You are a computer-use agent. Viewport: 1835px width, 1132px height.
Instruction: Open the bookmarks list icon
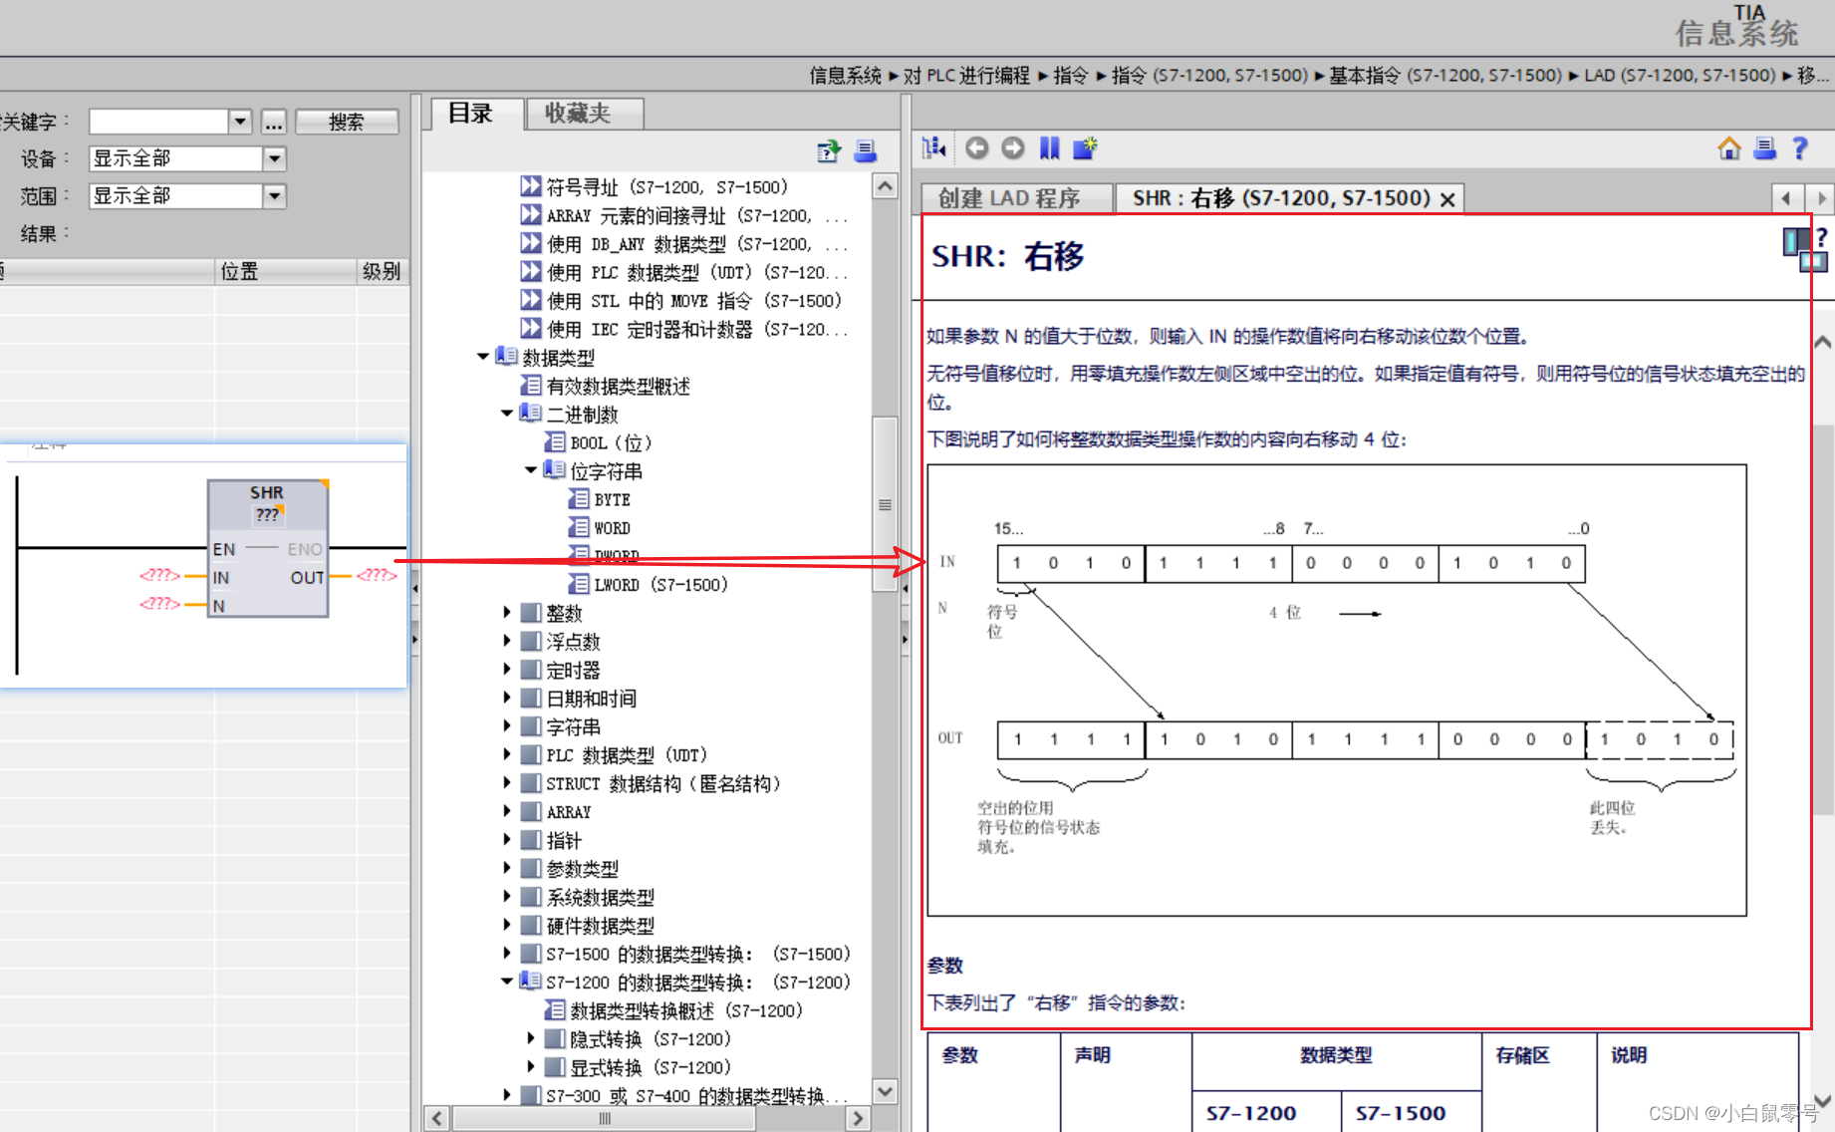click(1049, 147)
